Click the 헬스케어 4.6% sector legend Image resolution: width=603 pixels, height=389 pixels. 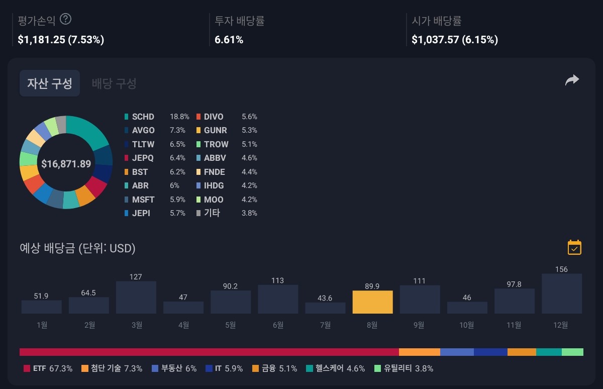[335, 368]
